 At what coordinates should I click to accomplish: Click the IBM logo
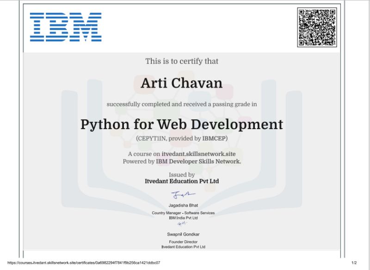click(66, 27)
